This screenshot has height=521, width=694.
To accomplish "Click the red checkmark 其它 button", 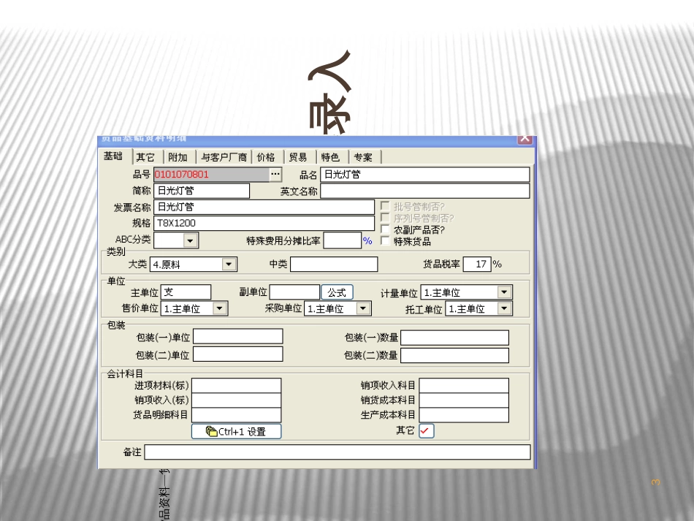I will point(426,430).
